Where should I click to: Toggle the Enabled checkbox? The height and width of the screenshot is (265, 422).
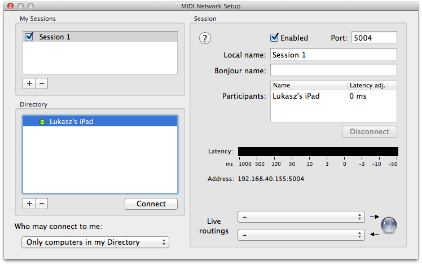[x=274, y=37]
